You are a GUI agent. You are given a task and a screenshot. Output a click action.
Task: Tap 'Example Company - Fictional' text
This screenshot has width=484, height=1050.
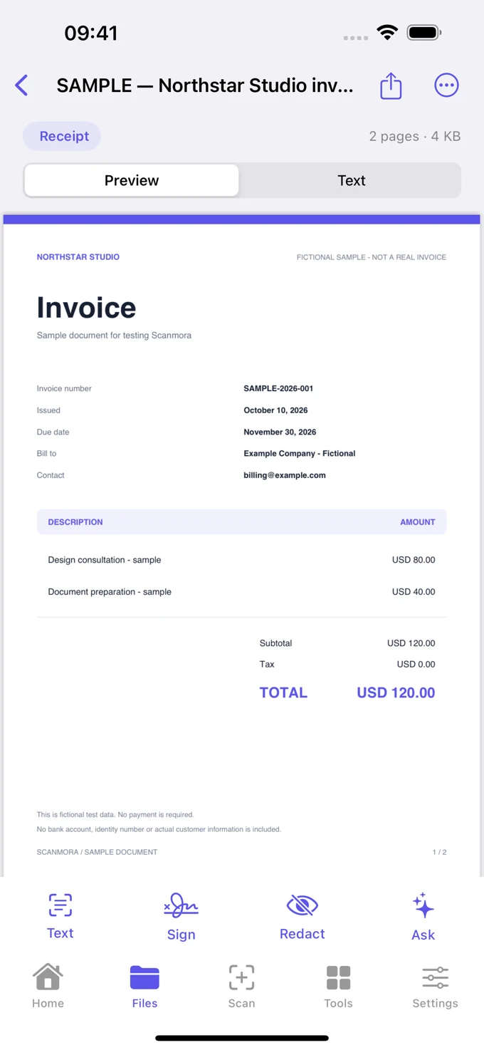pos(300,454)
